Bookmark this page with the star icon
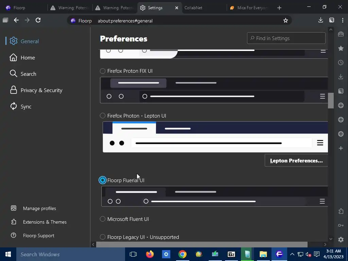 point(285,21)
